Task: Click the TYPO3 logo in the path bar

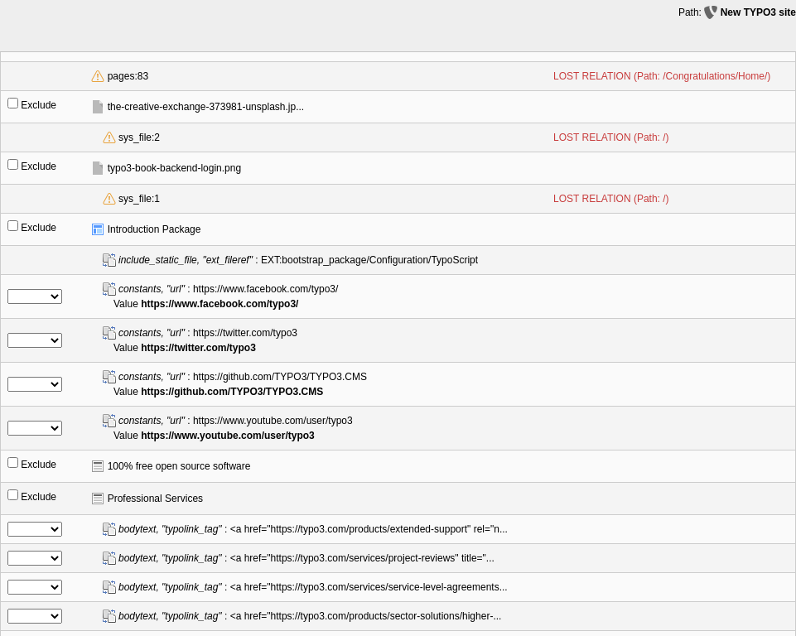Action: coord(710,12)
